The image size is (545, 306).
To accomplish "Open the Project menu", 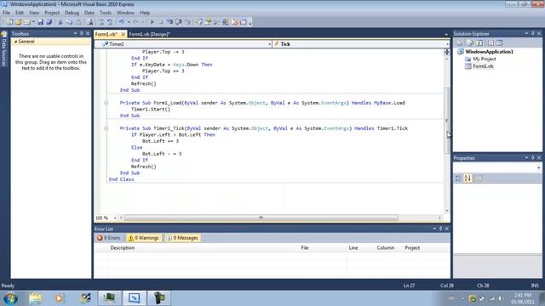I will point(52,13).
